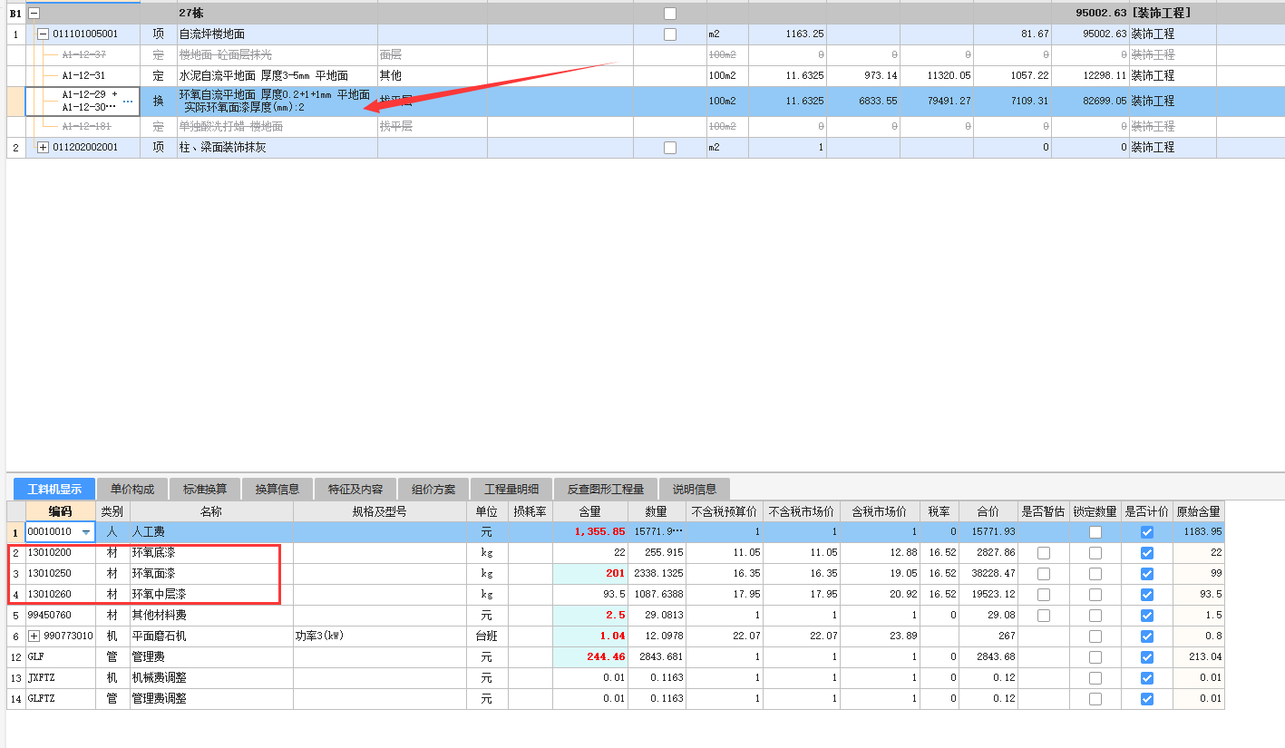Click the 规格及型号 column header
Viewport: 1285px width, 748px height.
click(x=379, y=511)
